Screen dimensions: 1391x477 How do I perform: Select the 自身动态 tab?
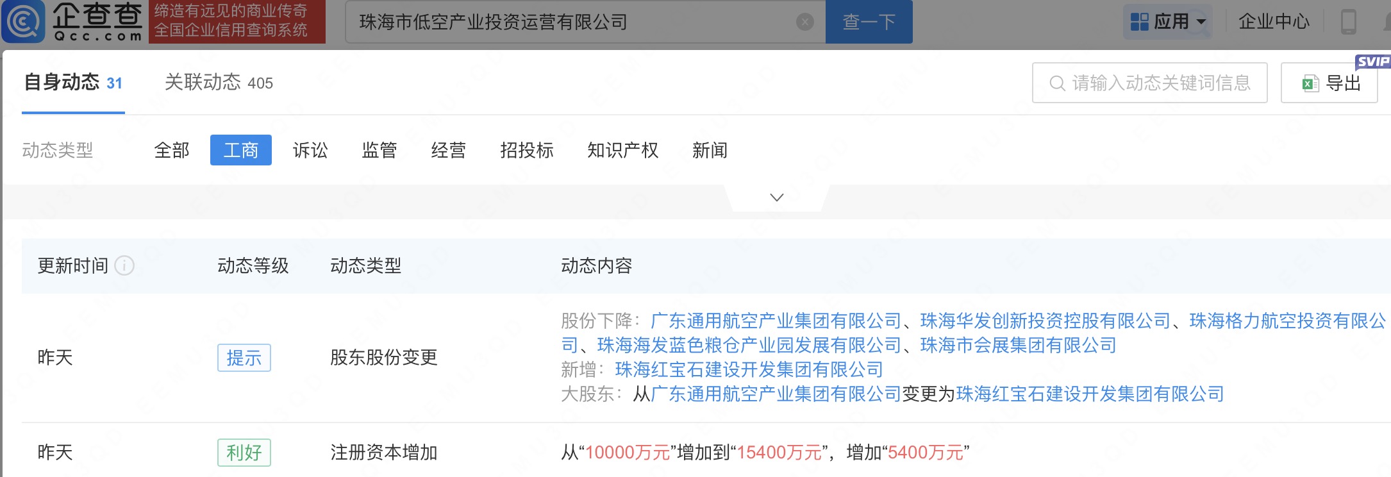73,83
